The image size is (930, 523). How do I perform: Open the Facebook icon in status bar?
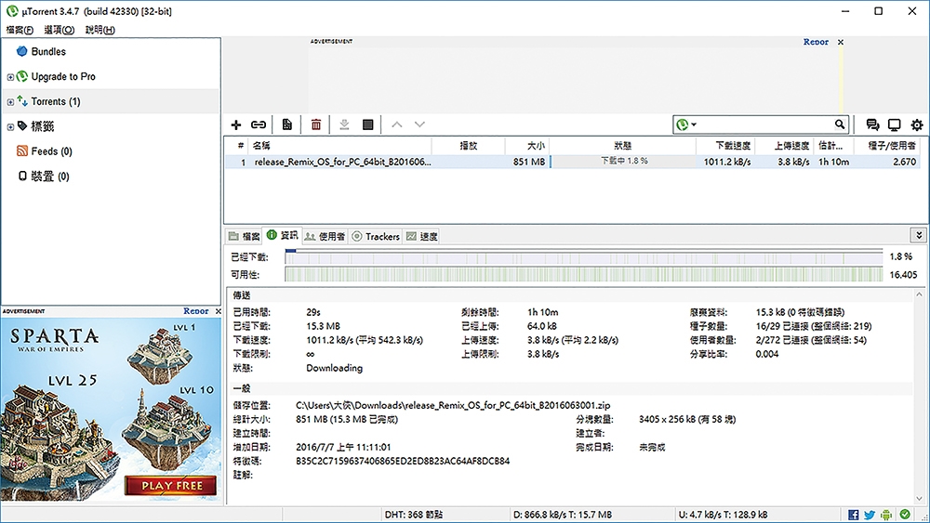[854, 515]
